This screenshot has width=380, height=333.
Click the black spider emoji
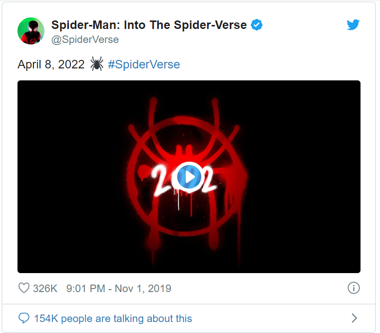(x=97, y=64)
